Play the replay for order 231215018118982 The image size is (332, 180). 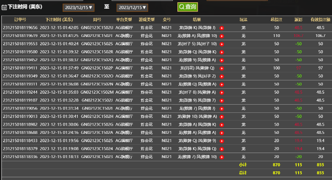(x=222, y=125)
